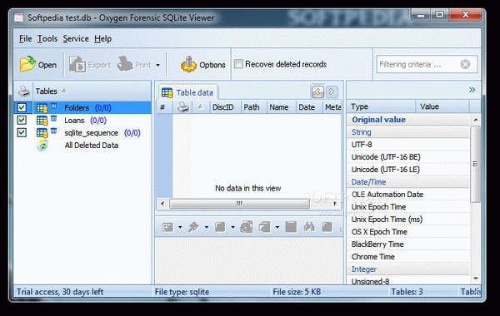Click the small trash icon beside sqlite_sequence
The width and height of the screenshot is (500, 316).
[53, 131]
